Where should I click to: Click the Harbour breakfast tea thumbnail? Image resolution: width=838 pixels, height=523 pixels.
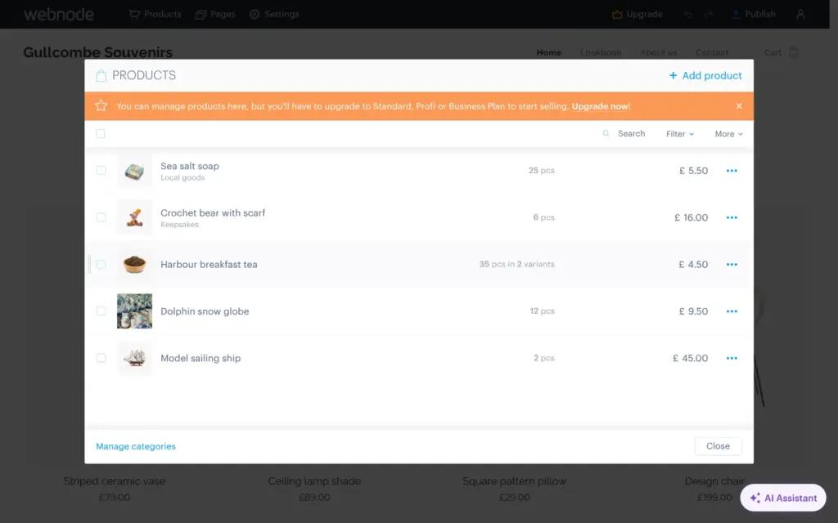(x=135, y=264)
